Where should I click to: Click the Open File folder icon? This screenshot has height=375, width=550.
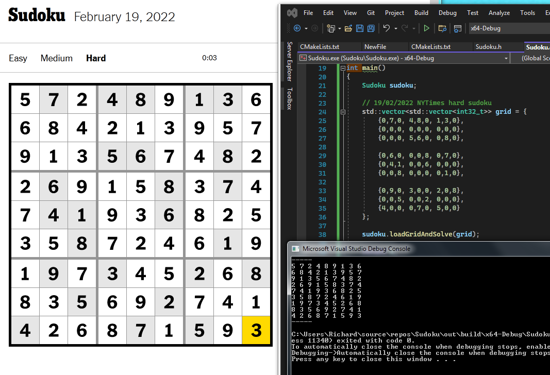(348, 28)
